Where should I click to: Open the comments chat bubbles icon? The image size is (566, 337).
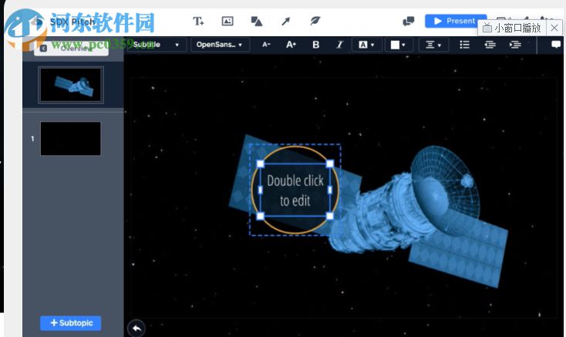(408, 22)
